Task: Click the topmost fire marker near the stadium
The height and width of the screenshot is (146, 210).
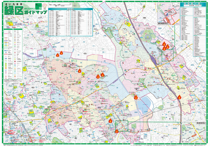Action: coord(164,44)
